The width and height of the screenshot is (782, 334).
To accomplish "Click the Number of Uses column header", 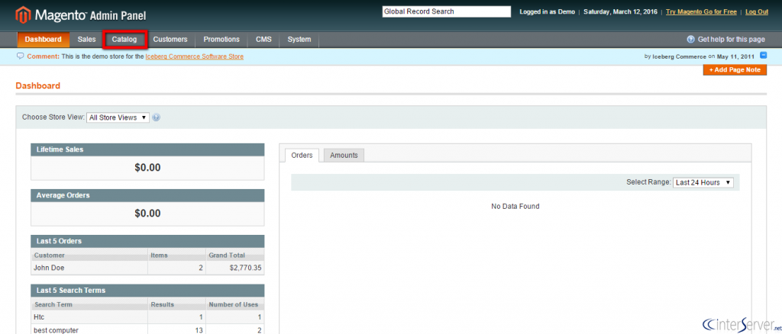I will point(235,304).
